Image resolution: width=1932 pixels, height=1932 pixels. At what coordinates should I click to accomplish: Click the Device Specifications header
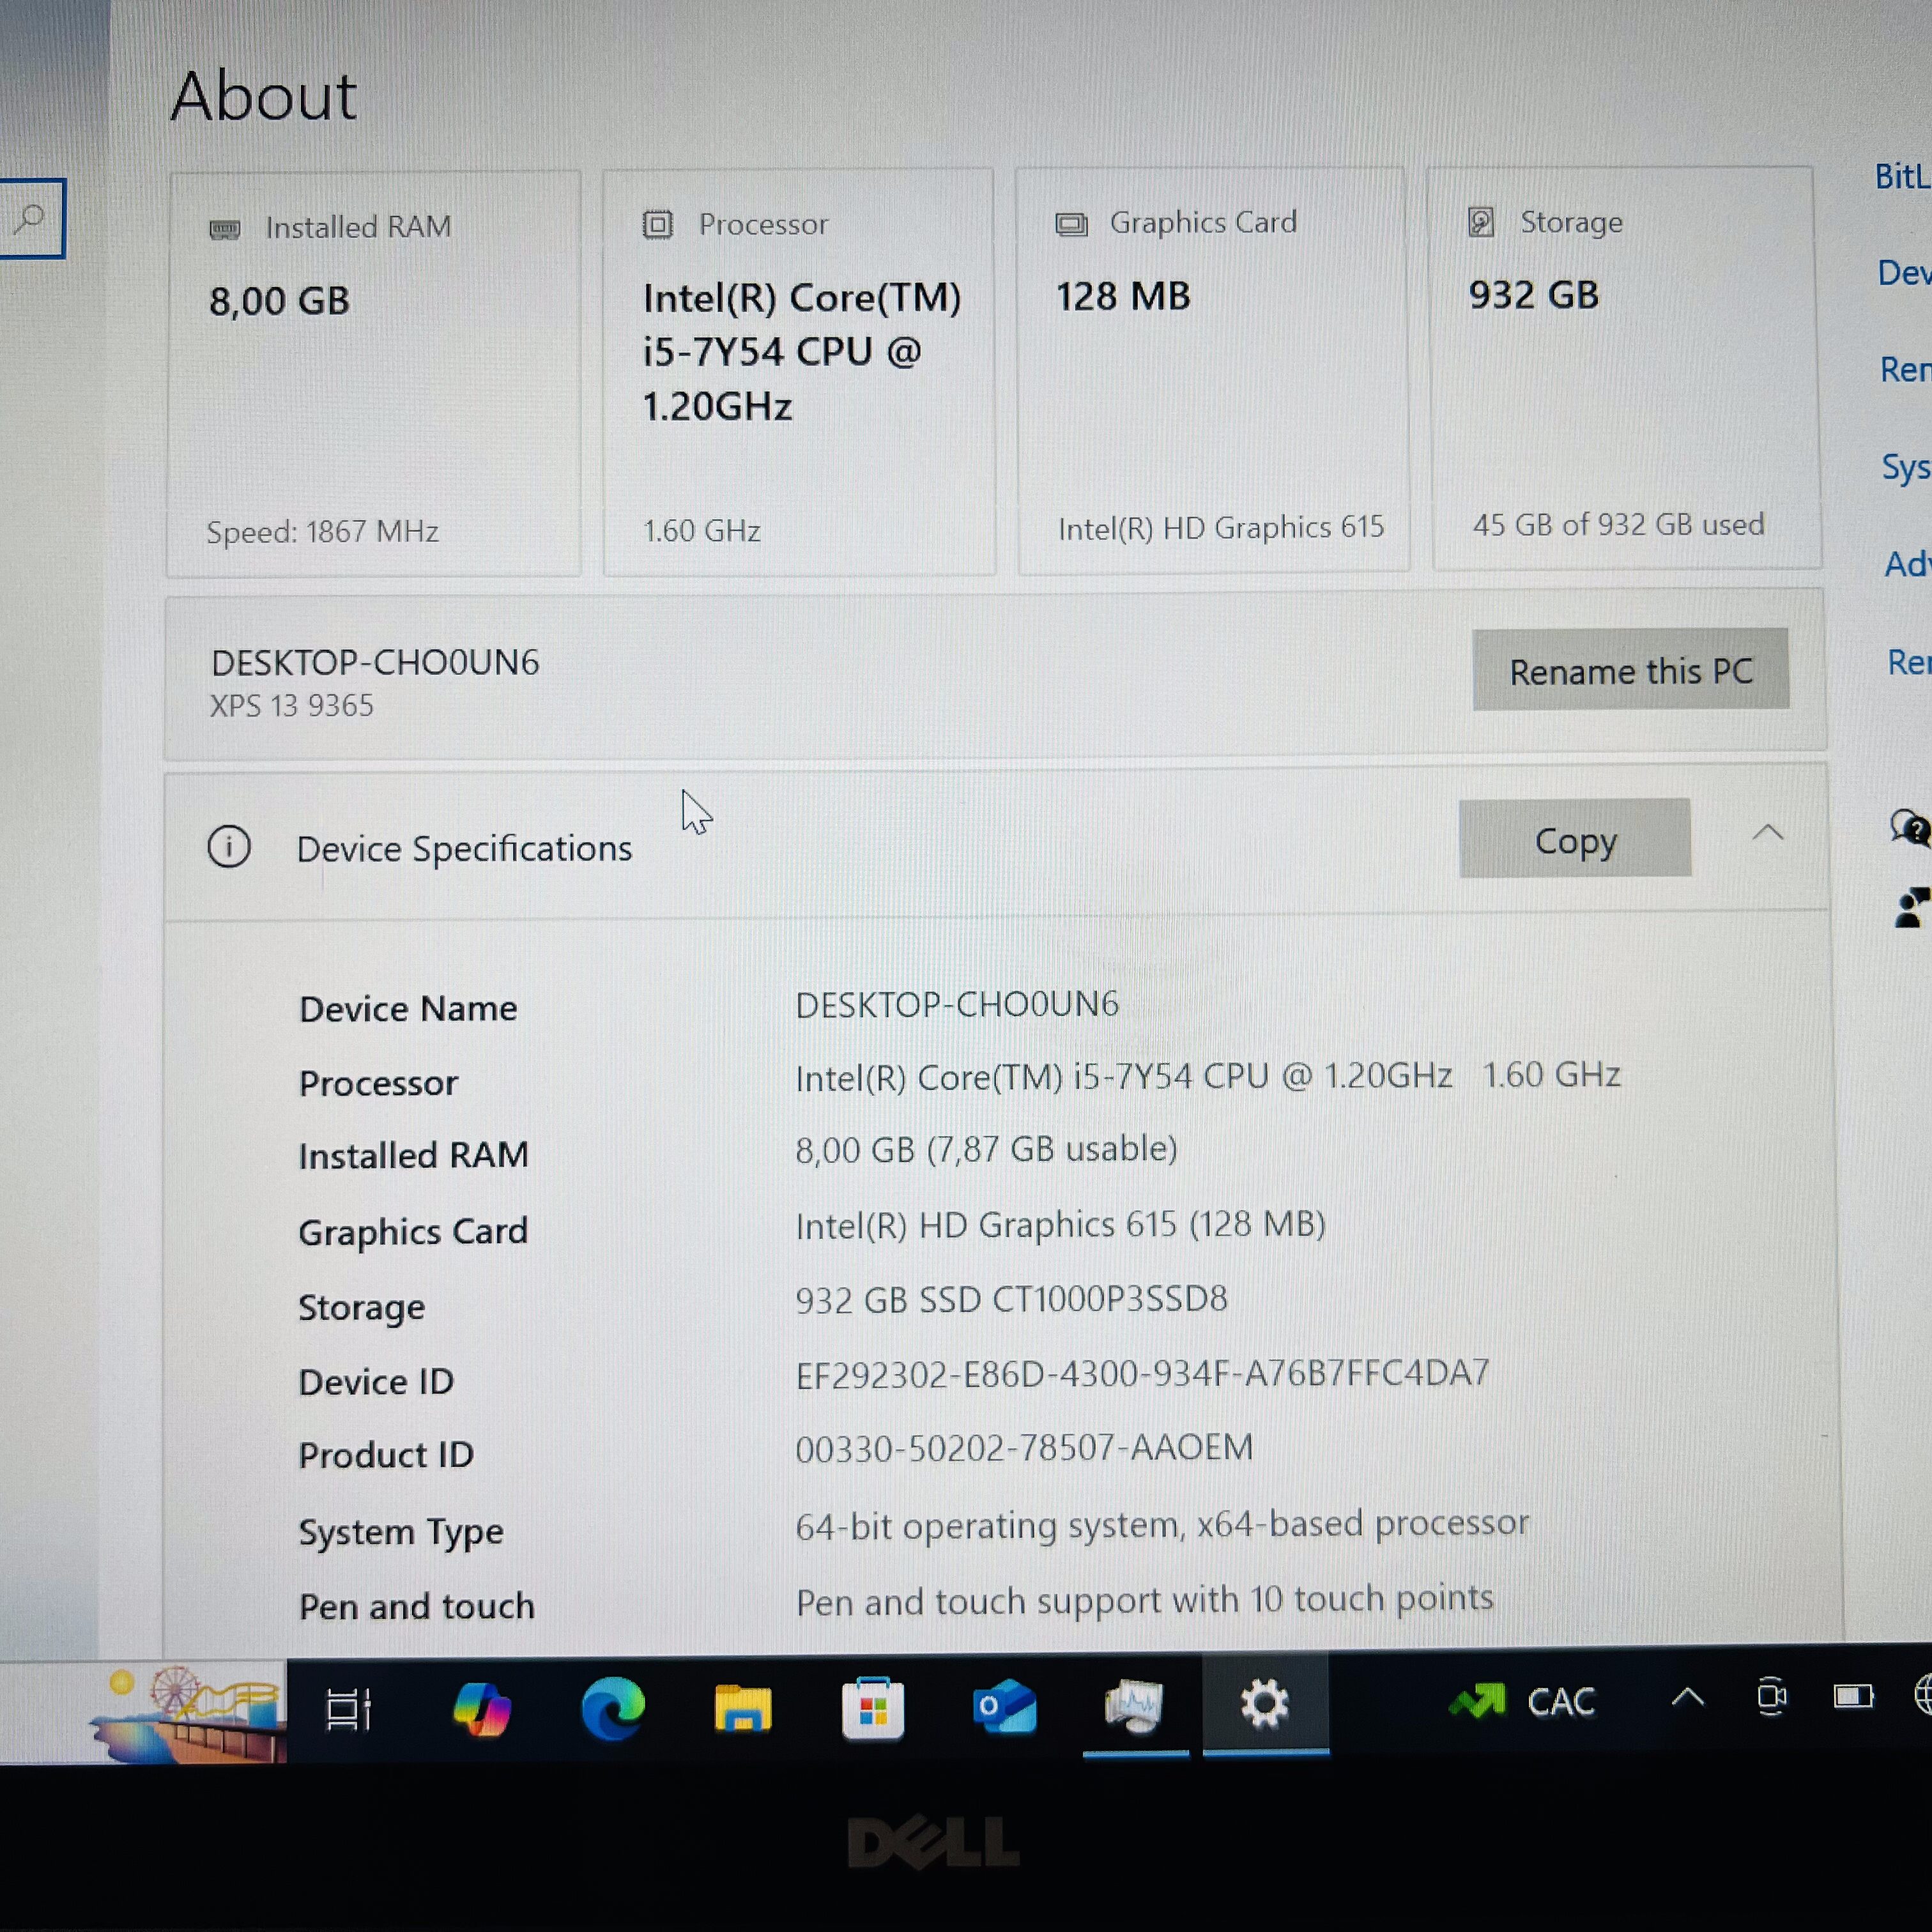click(464, 849)
